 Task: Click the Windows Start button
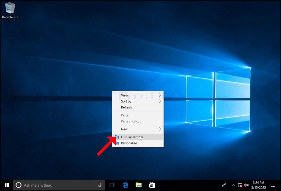7,185
